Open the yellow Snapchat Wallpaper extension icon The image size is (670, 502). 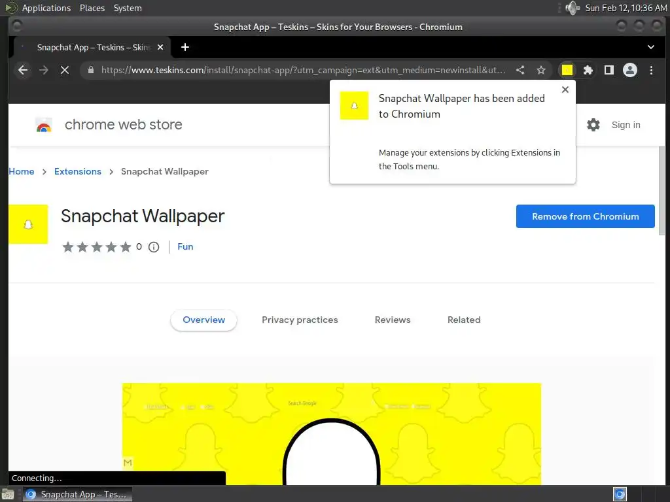[x=567, y=70]
